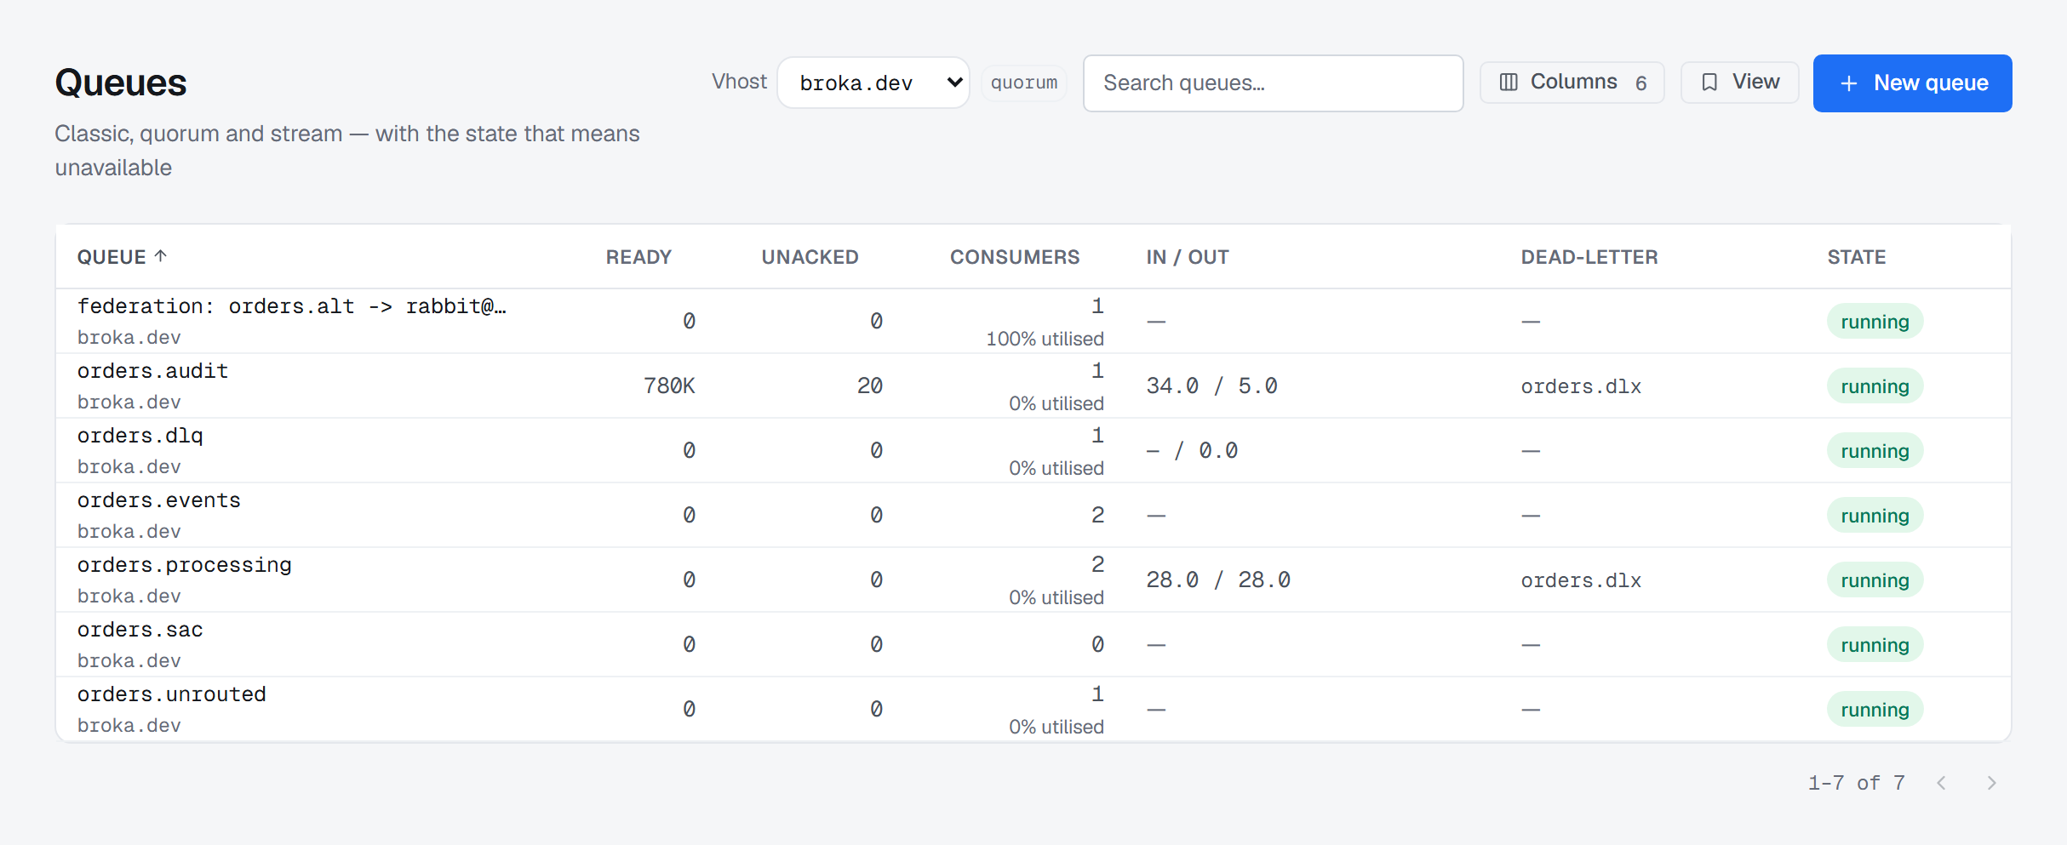Sort by the CONSUMERS column header

tap(1015, 257)
